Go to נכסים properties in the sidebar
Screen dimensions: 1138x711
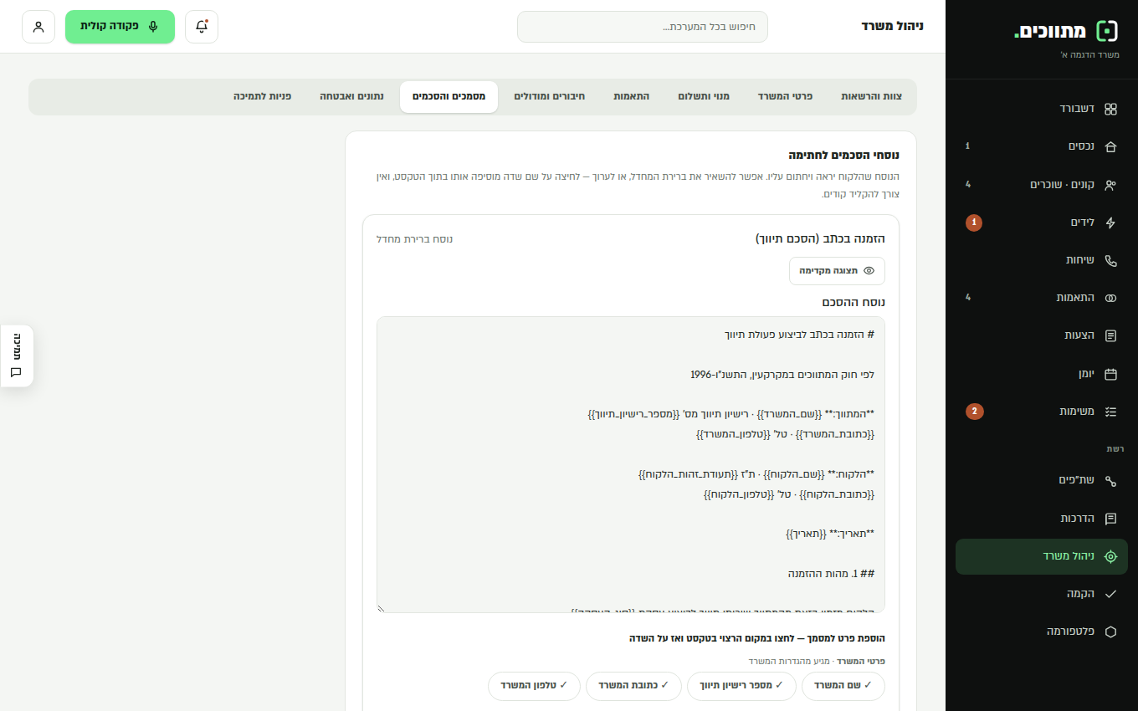[x=1042, y=146]
